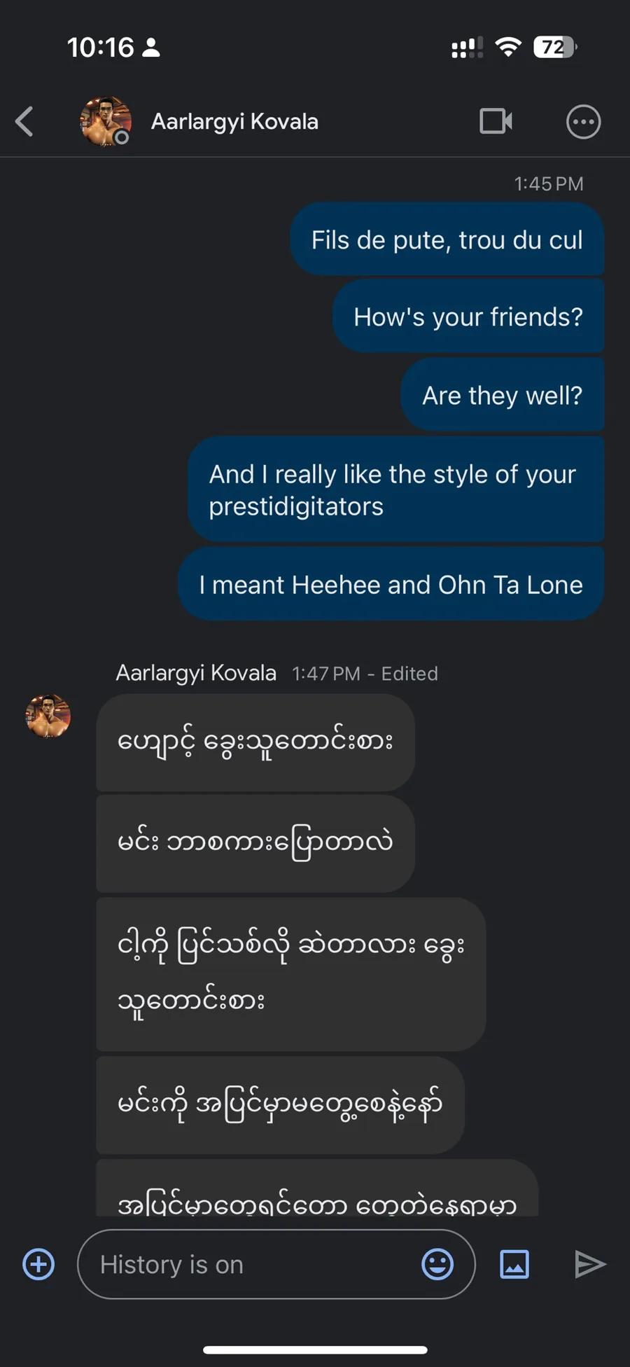Tap the back arrow icon
Screen dimensions: 630x1367
pos(25,121)
